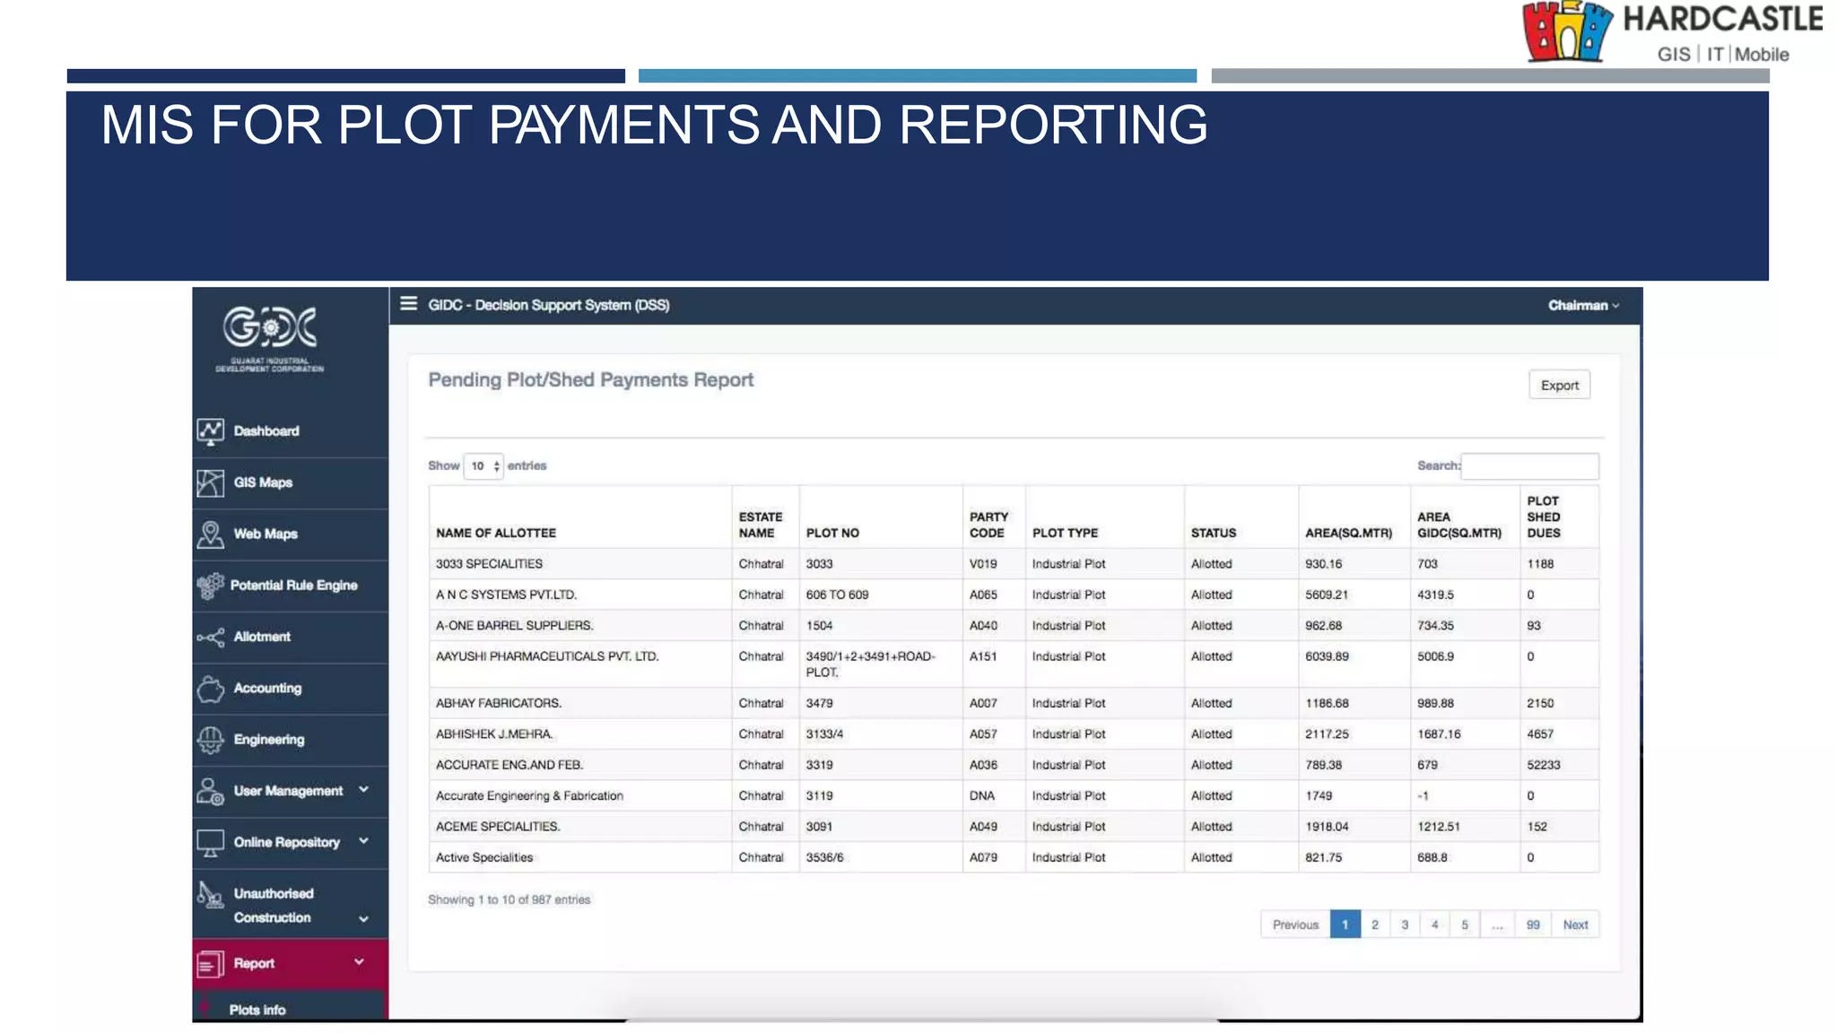
Task: Click the hamburger menu icon
Action: click(408, 304)
